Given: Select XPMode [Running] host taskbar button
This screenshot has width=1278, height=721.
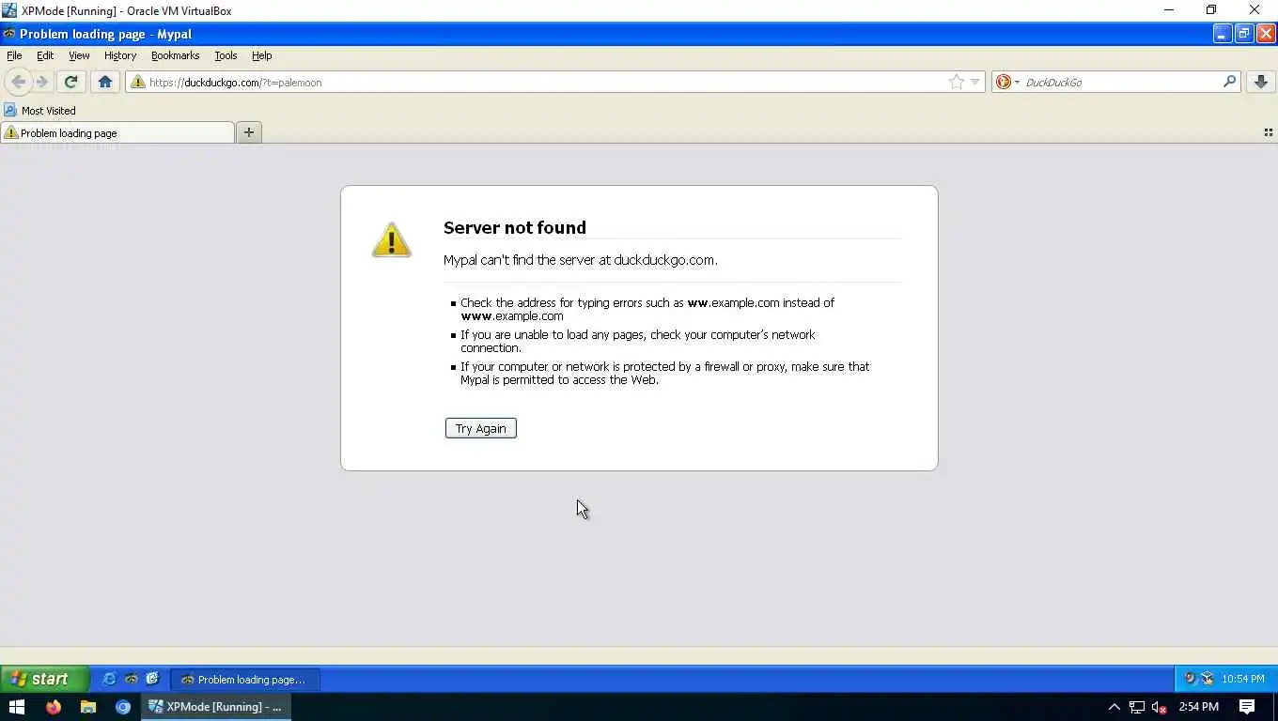Looking at the screenshot, I should click(217, 707).
